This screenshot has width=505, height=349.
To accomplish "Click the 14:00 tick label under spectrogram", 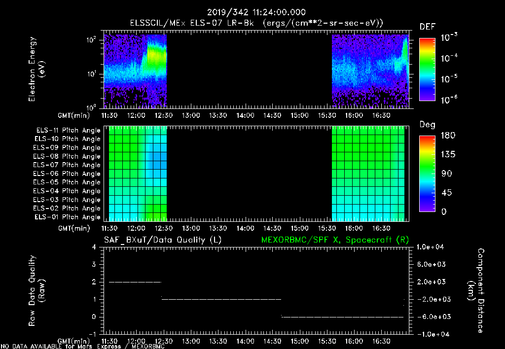I will click(245, 115).
